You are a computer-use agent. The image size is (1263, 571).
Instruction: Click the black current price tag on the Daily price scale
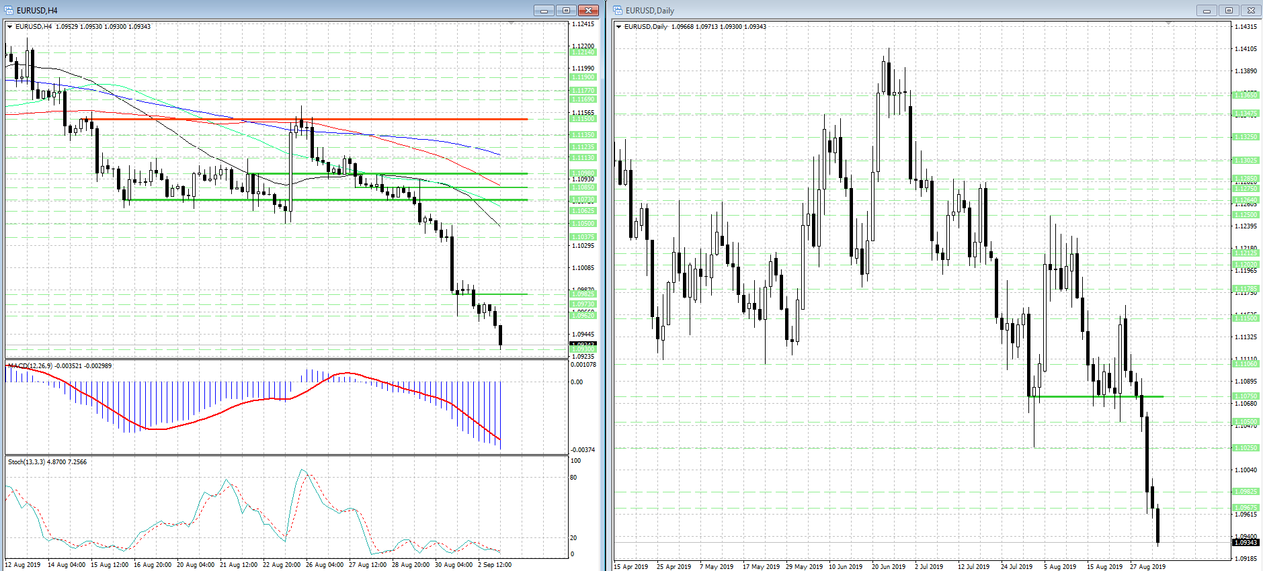point(1246,543)
